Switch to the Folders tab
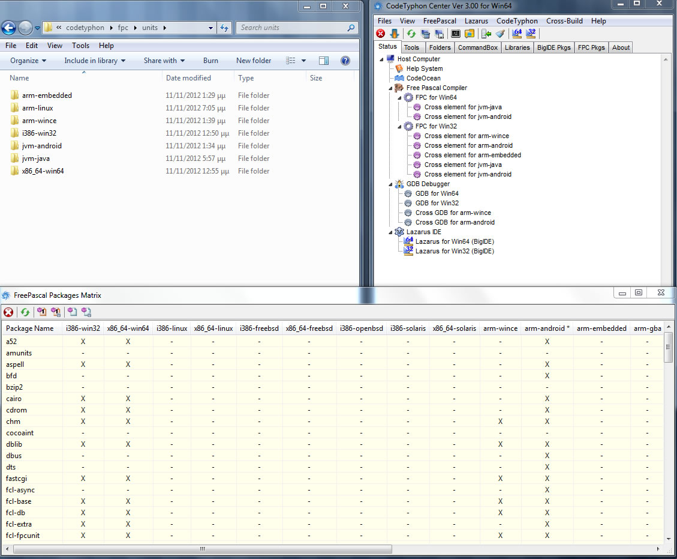The width and height of the screenshot is (677, 559). [x=440, y=47]
